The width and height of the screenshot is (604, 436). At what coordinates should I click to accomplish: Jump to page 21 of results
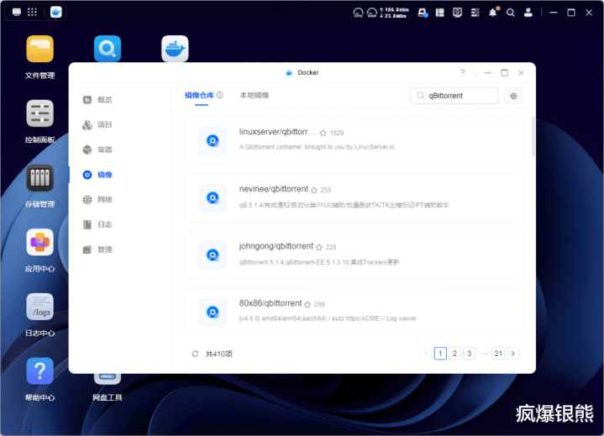[498, 354]
